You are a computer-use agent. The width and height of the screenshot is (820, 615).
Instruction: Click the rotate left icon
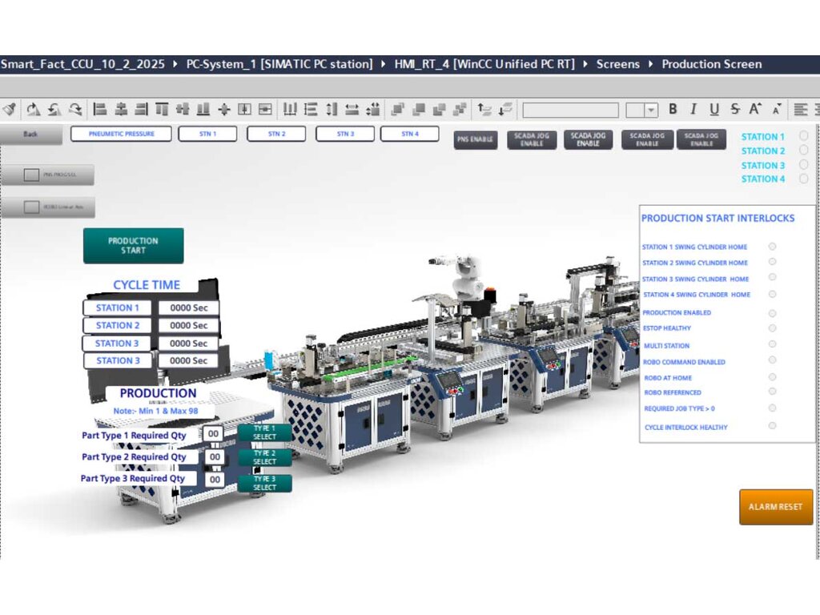(54, 109)
